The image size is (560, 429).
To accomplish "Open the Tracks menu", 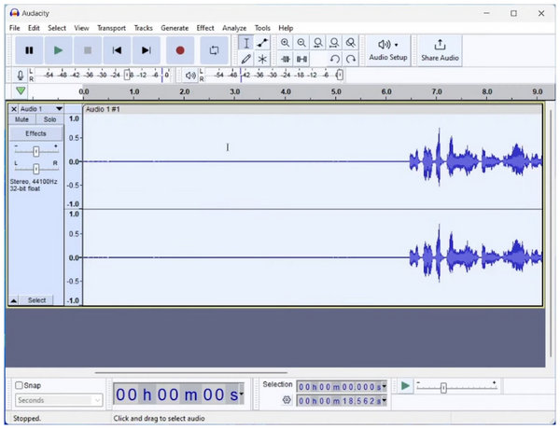I will pos(143,28).
